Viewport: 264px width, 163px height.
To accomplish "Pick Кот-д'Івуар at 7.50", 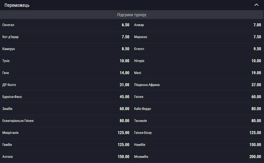I will pyautogui.click(x=66, y=37).
